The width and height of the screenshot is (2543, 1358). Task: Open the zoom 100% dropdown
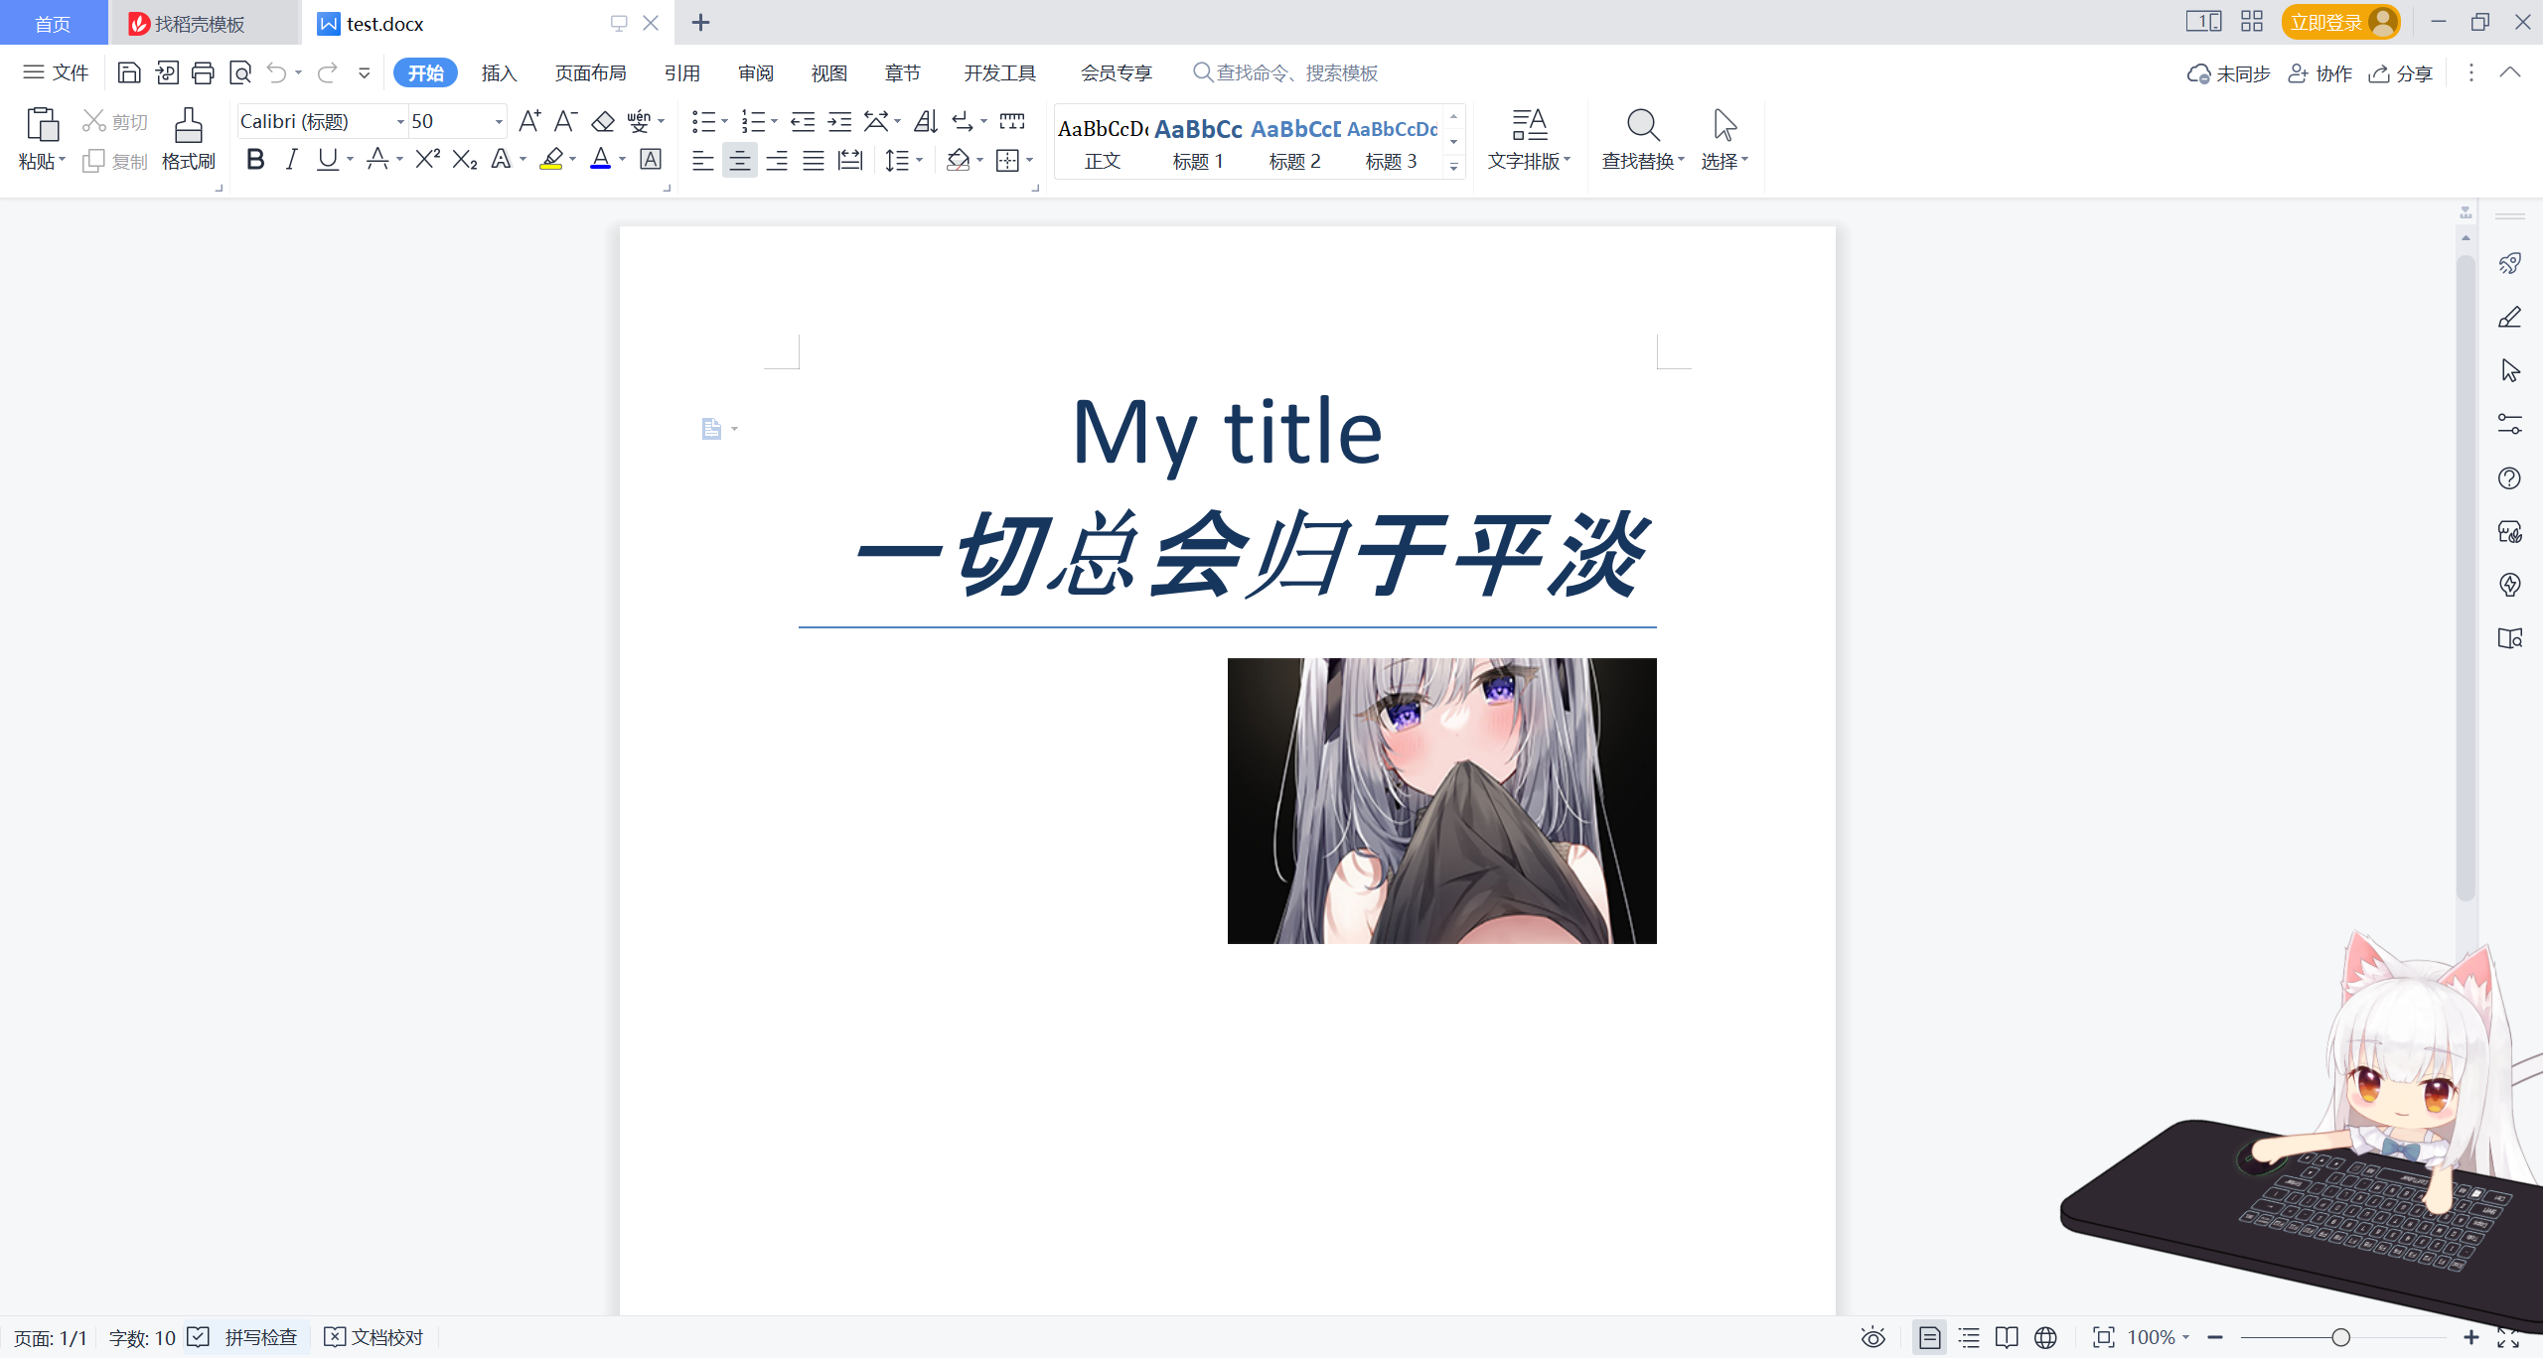(2159, 1337)
